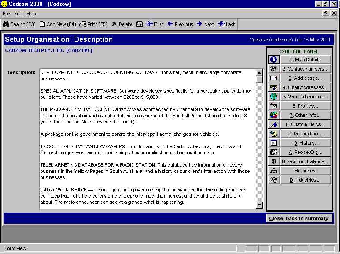Click the Main Details info icon
The image size is (340, 254).
274,60
